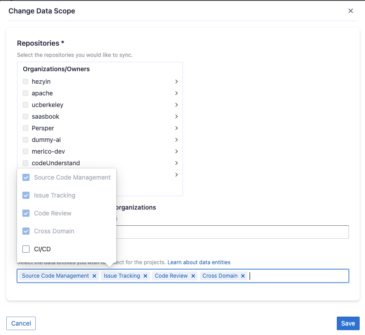Select the hezyin organization checkbox
The image size is (365, 335).
pos(25,82)
